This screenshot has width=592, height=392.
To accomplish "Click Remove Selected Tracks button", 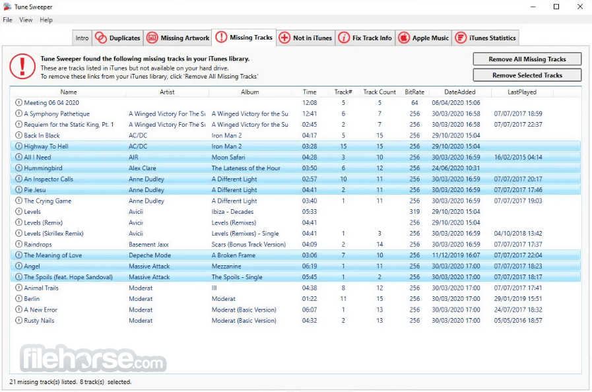I will pyautogui.click(x=527, y=75).
